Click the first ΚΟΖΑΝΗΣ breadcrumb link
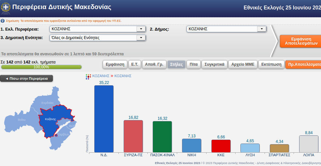This screenshot has height=166, width=321. coord(101,76)
